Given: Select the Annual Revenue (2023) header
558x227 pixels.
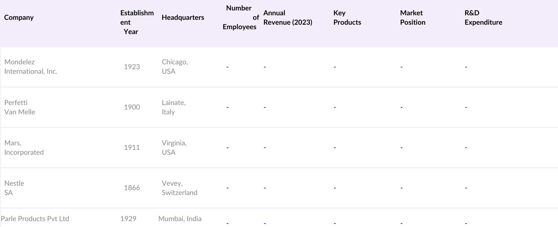Looking at the screenshot, I should click(288, 17).
